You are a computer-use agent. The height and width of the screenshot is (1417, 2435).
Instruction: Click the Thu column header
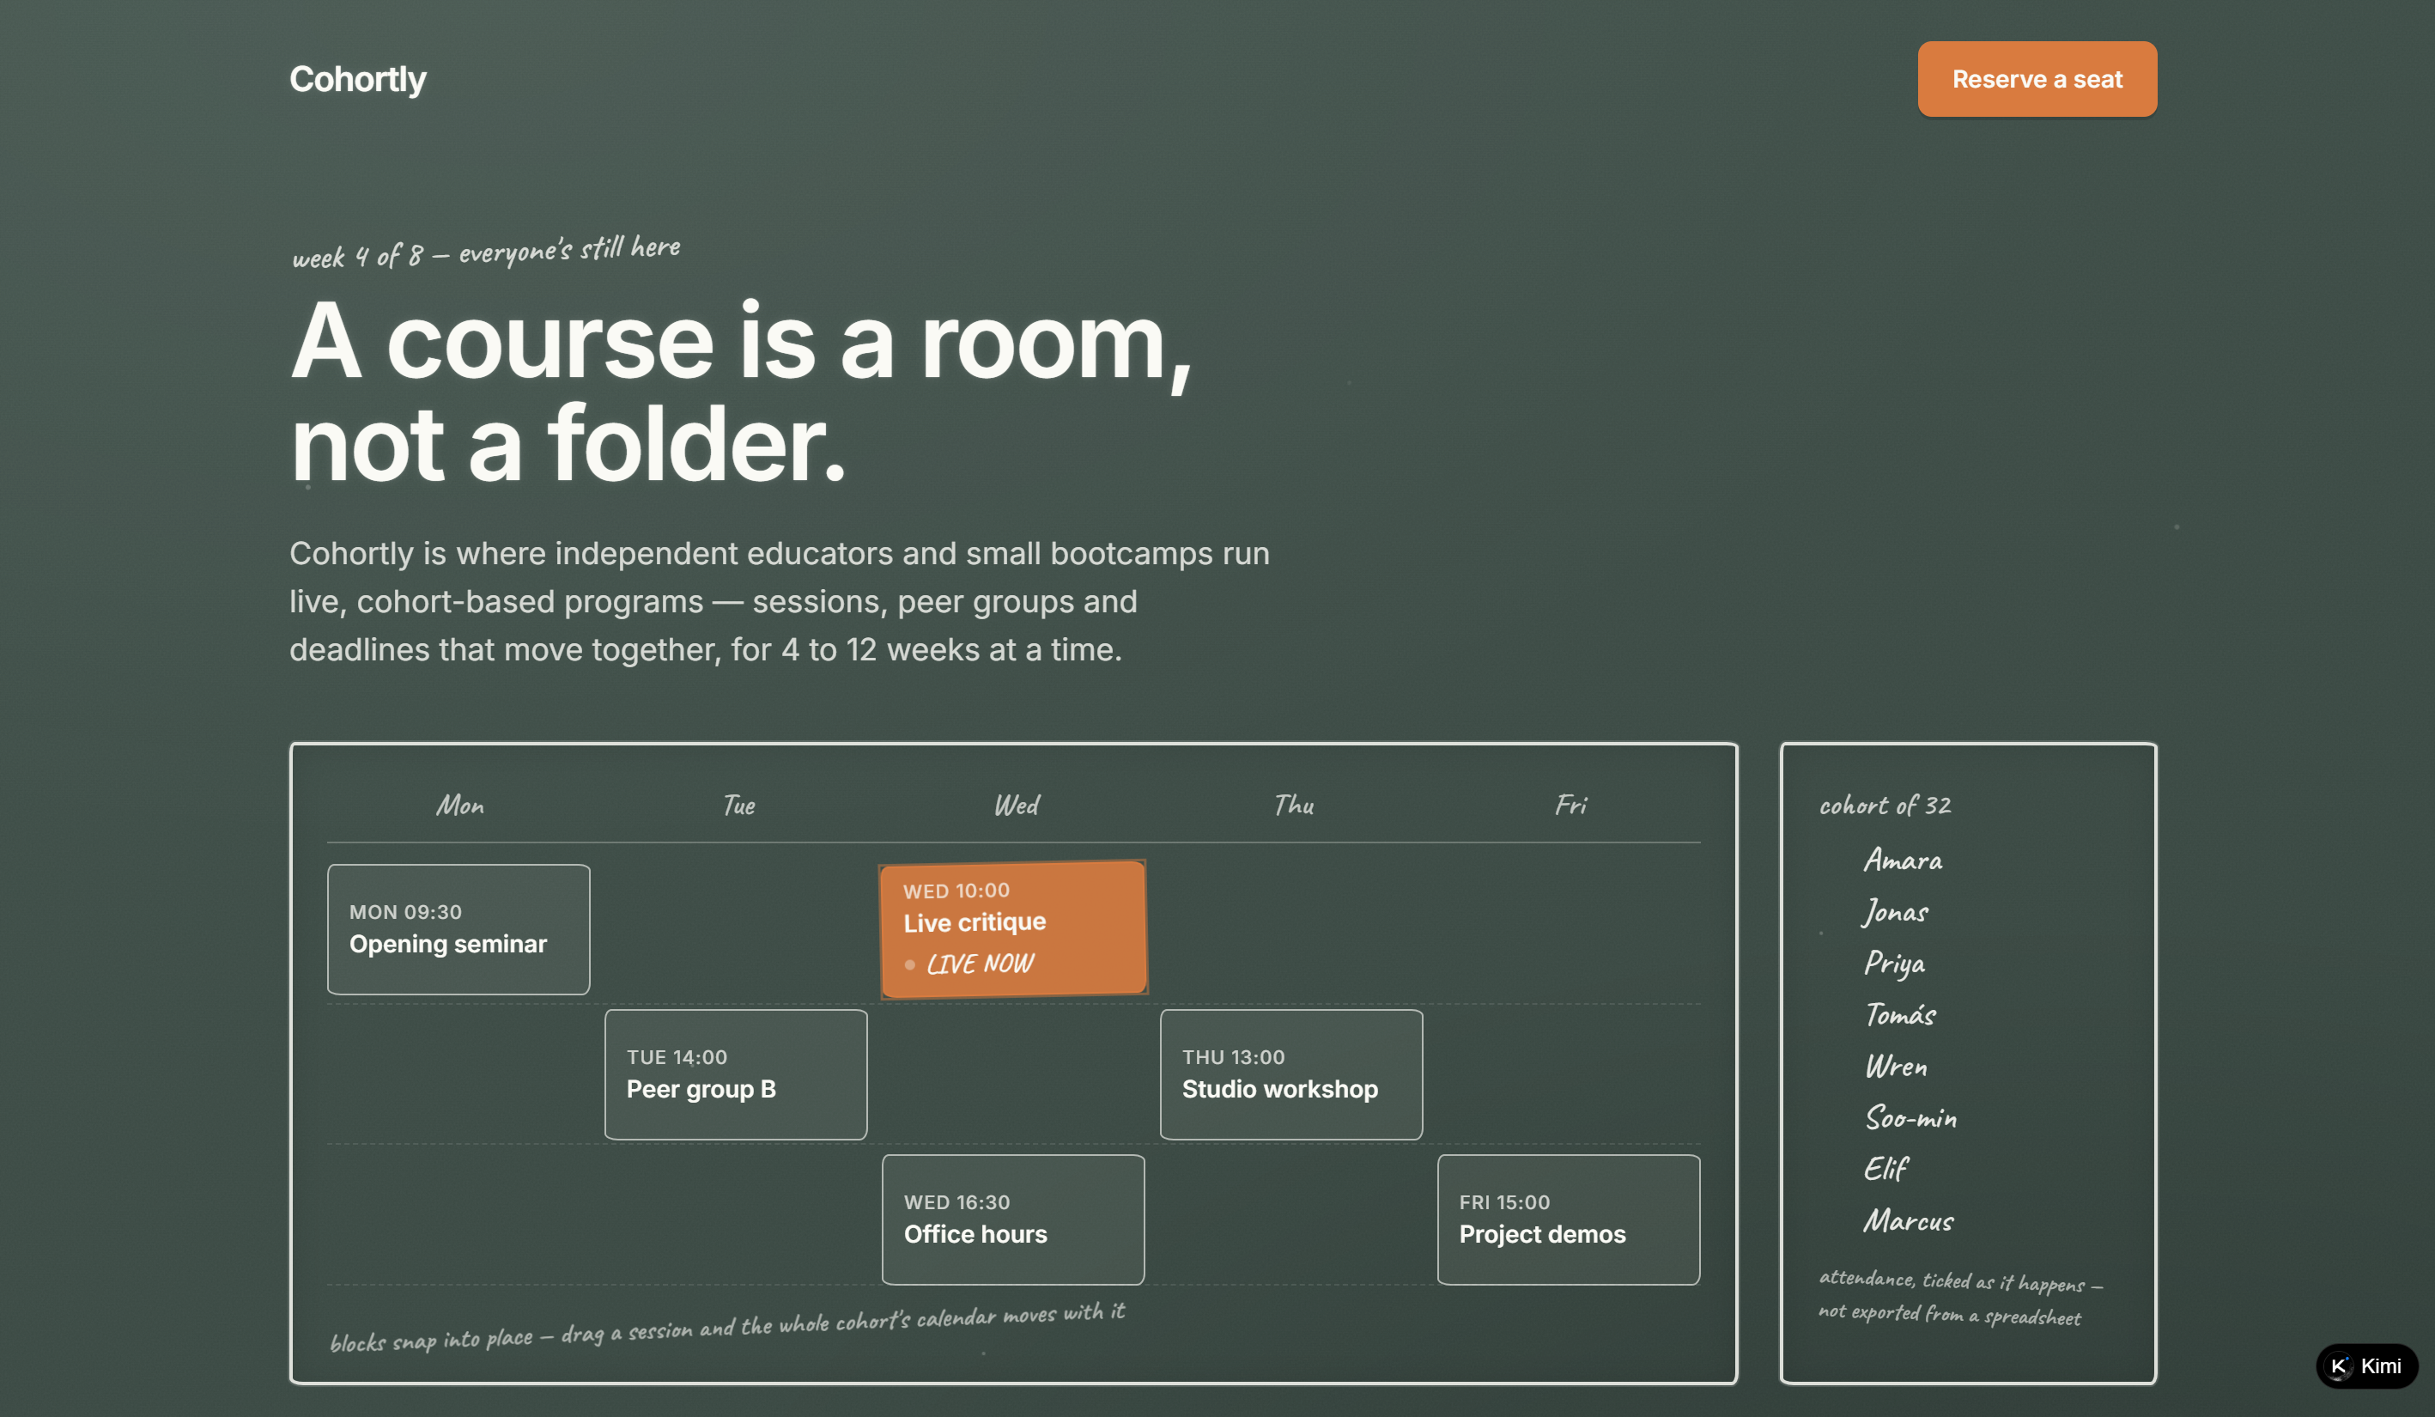(1293, 806)
